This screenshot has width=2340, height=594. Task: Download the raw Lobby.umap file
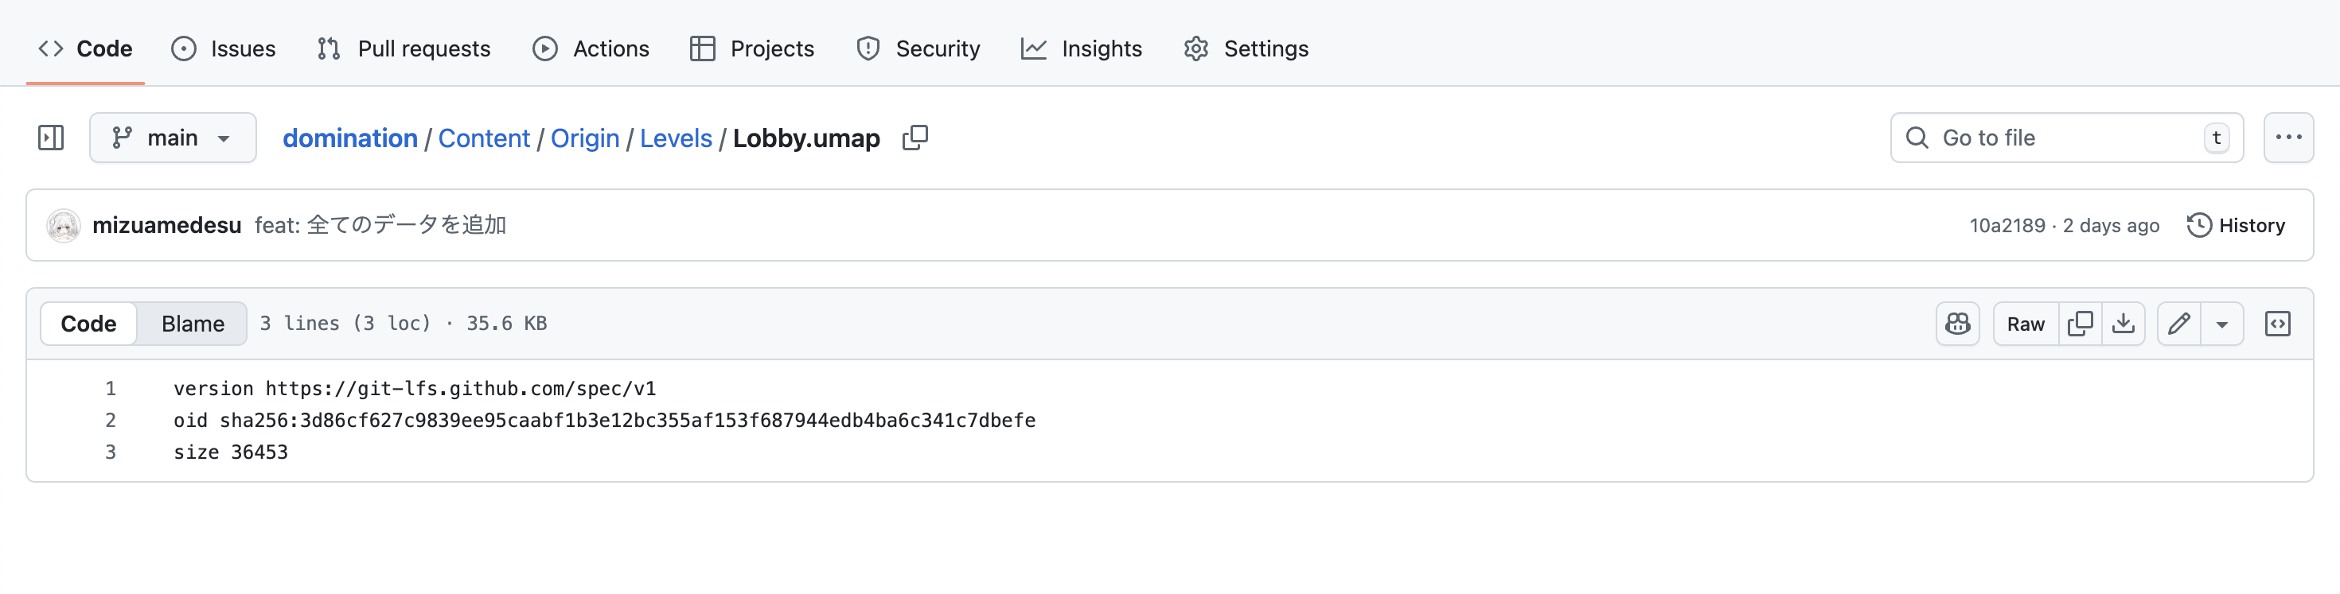[2123, 324]
